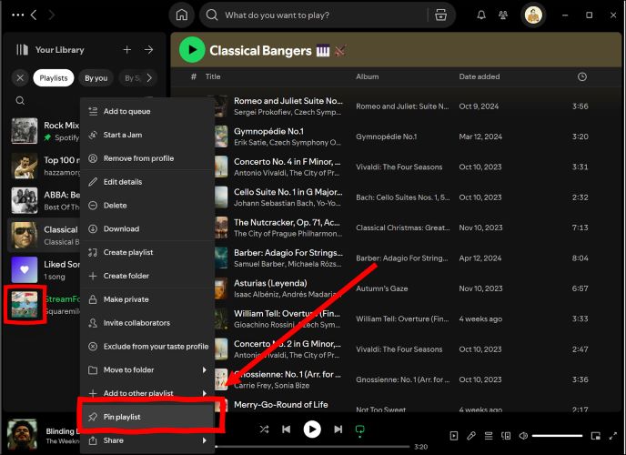Viewport: 626px width, 455px height.
Task: Choose Create folder in context menu
Action: click(x=147, y=276)
